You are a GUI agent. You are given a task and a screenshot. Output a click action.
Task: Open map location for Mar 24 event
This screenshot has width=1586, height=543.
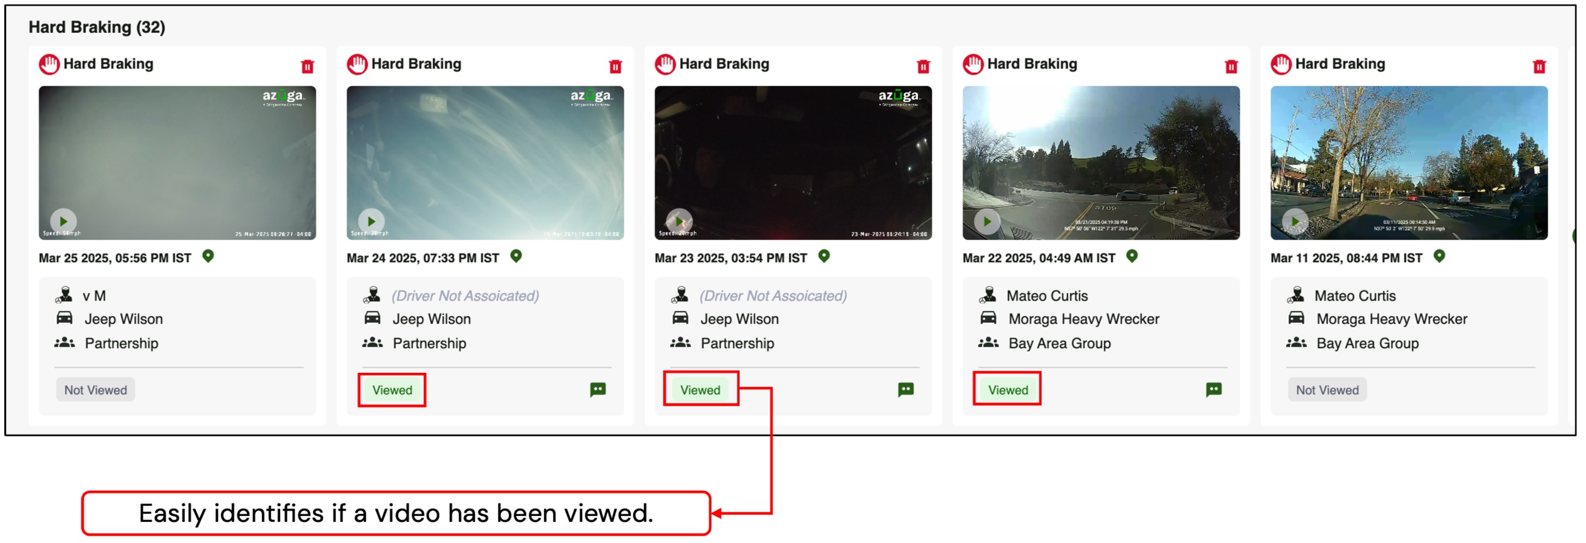coord(516,256)
